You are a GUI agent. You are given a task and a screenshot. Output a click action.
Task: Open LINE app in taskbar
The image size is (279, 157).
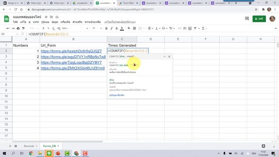(49, 153)
